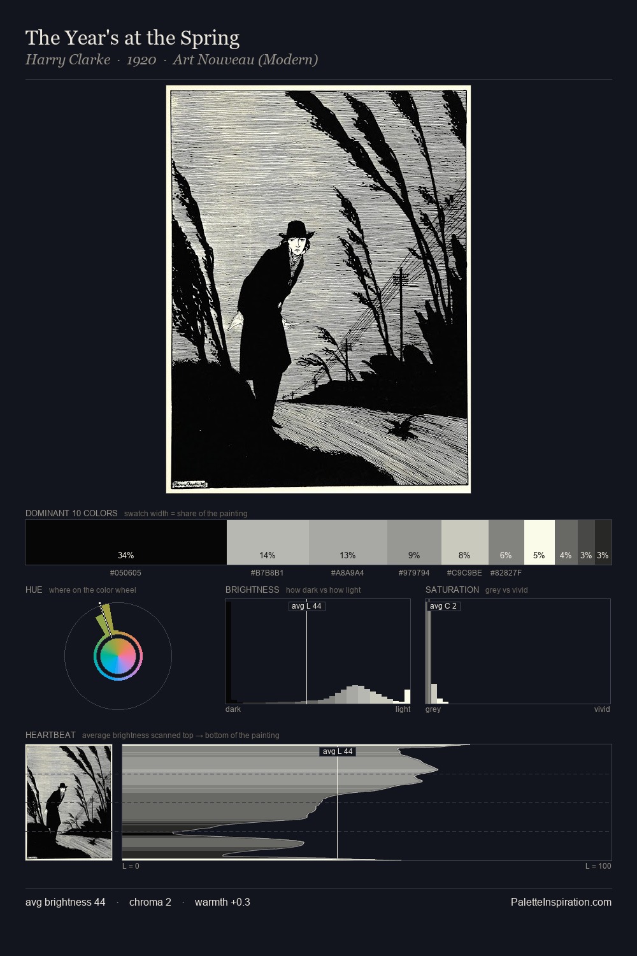
Task: Pick the 5% off-white swatch
Action: (540, 542)
